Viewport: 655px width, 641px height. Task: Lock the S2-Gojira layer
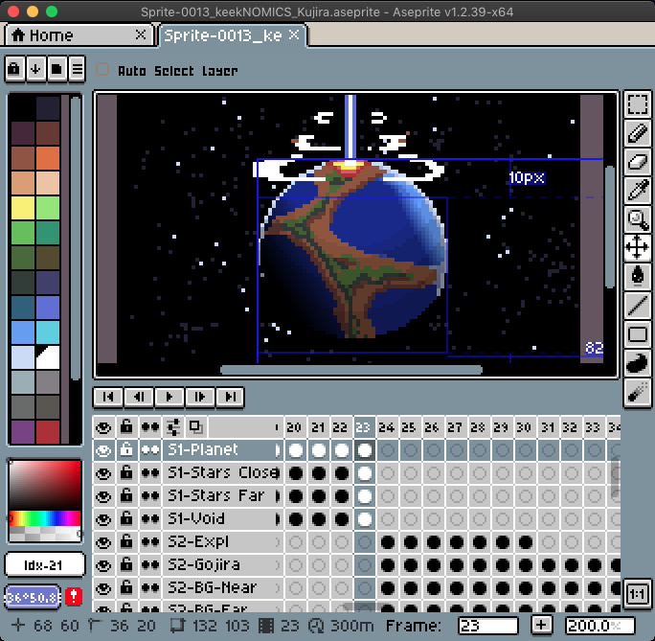pyautogui.click(x=126, y=565)
